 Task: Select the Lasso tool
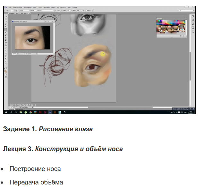tap(6, 21)
